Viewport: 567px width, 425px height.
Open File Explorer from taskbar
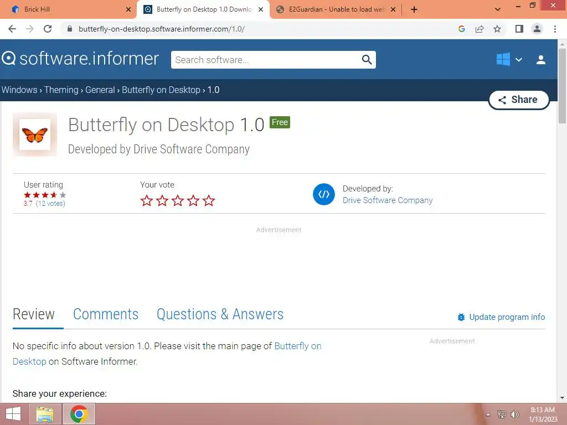[x=45, y=414]
